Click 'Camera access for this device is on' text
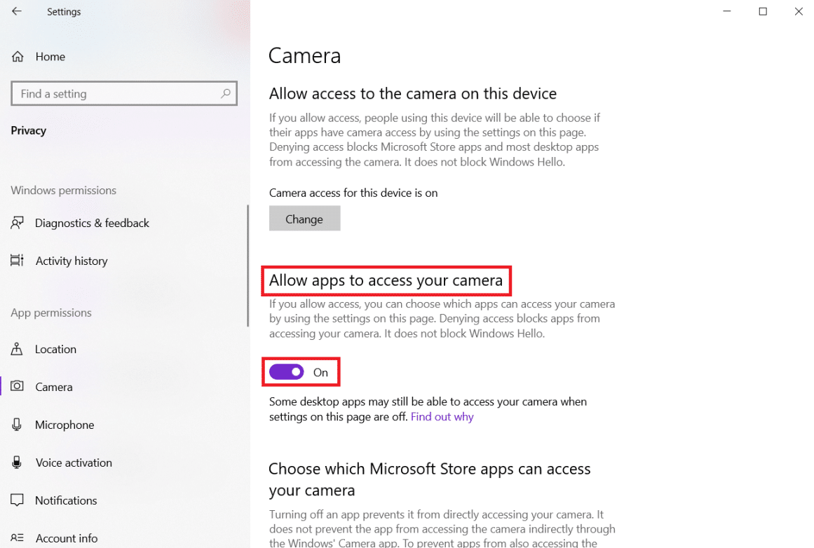 click(353, 193)
